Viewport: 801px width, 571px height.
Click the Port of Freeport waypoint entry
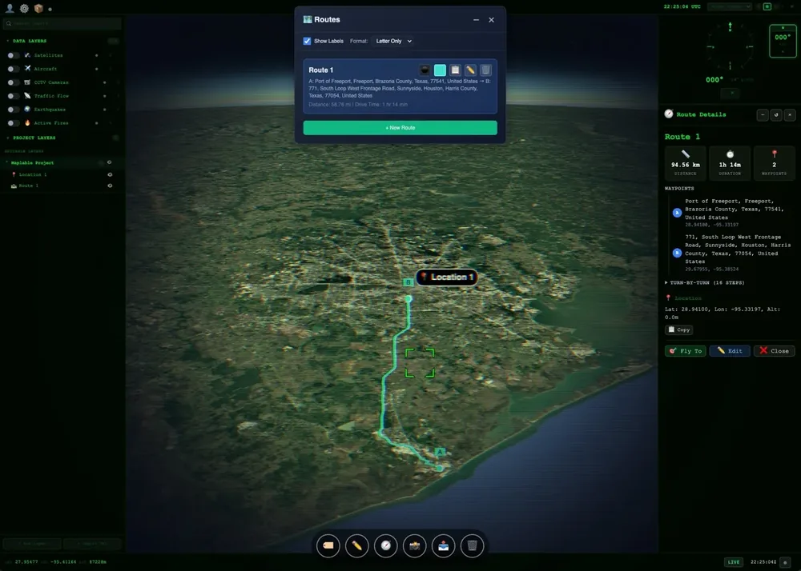click(x=731, y=212)
